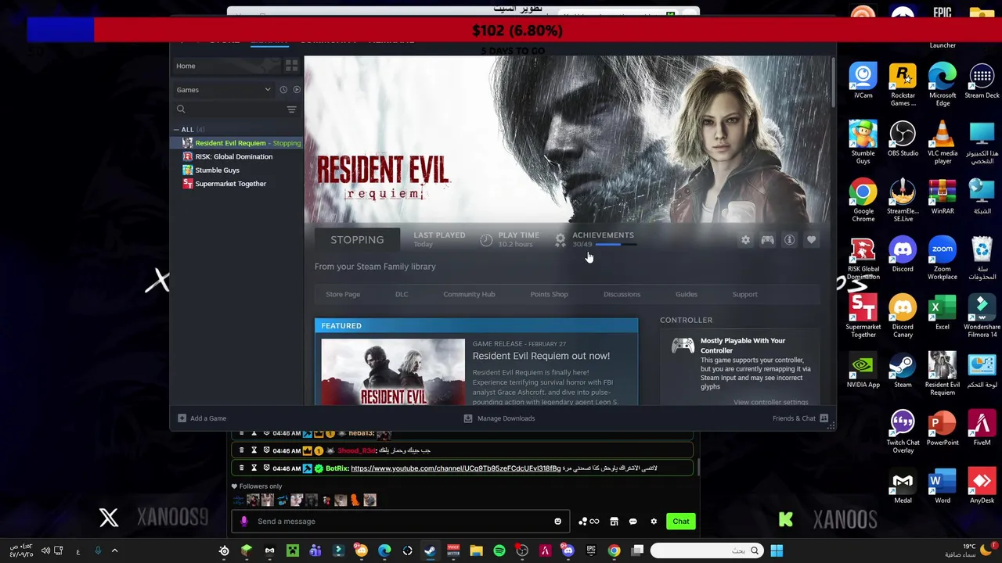Open the Guides tab
This screenshot has width=1002, height=563.
[x=687, y=294]
